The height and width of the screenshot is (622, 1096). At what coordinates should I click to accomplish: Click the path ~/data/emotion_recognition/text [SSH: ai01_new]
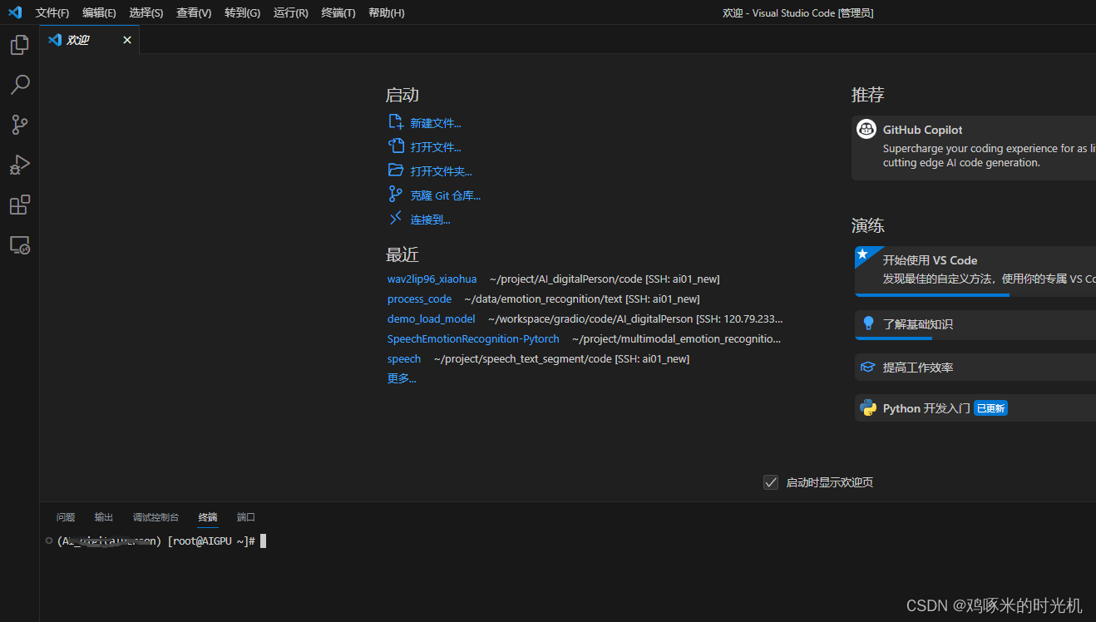(x=582, y=299)
